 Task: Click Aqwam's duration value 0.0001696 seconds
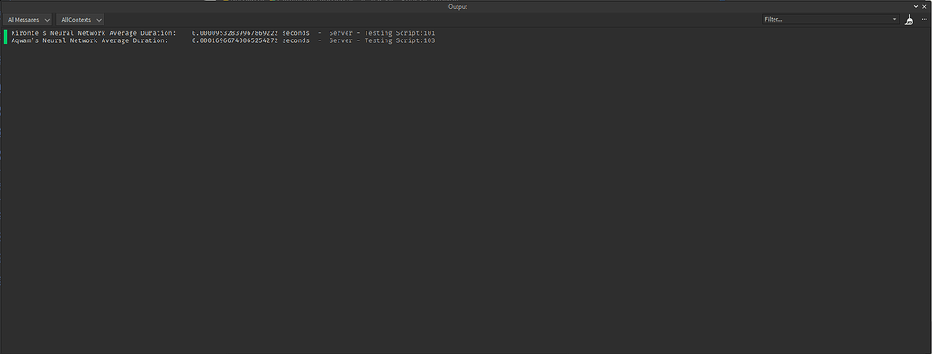[250, 41]
